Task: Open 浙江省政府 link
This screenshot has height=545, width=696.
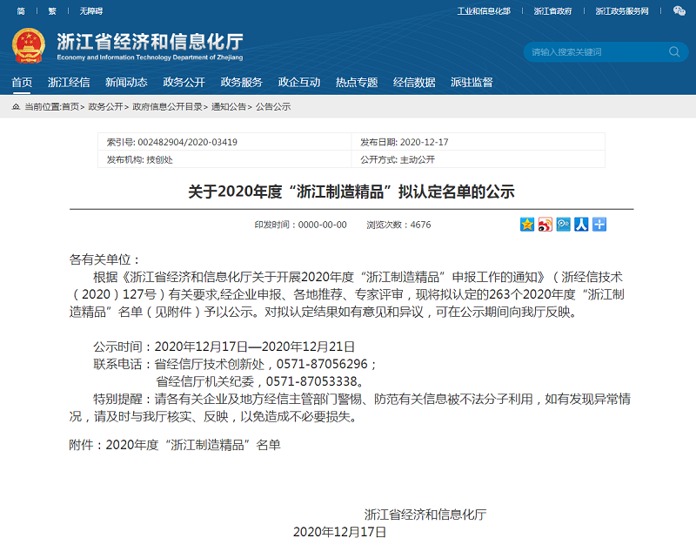Action: click(x=552, y=11)
